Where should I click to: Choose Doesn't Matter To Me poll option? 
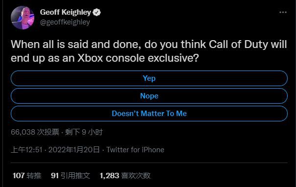[149, 114]
